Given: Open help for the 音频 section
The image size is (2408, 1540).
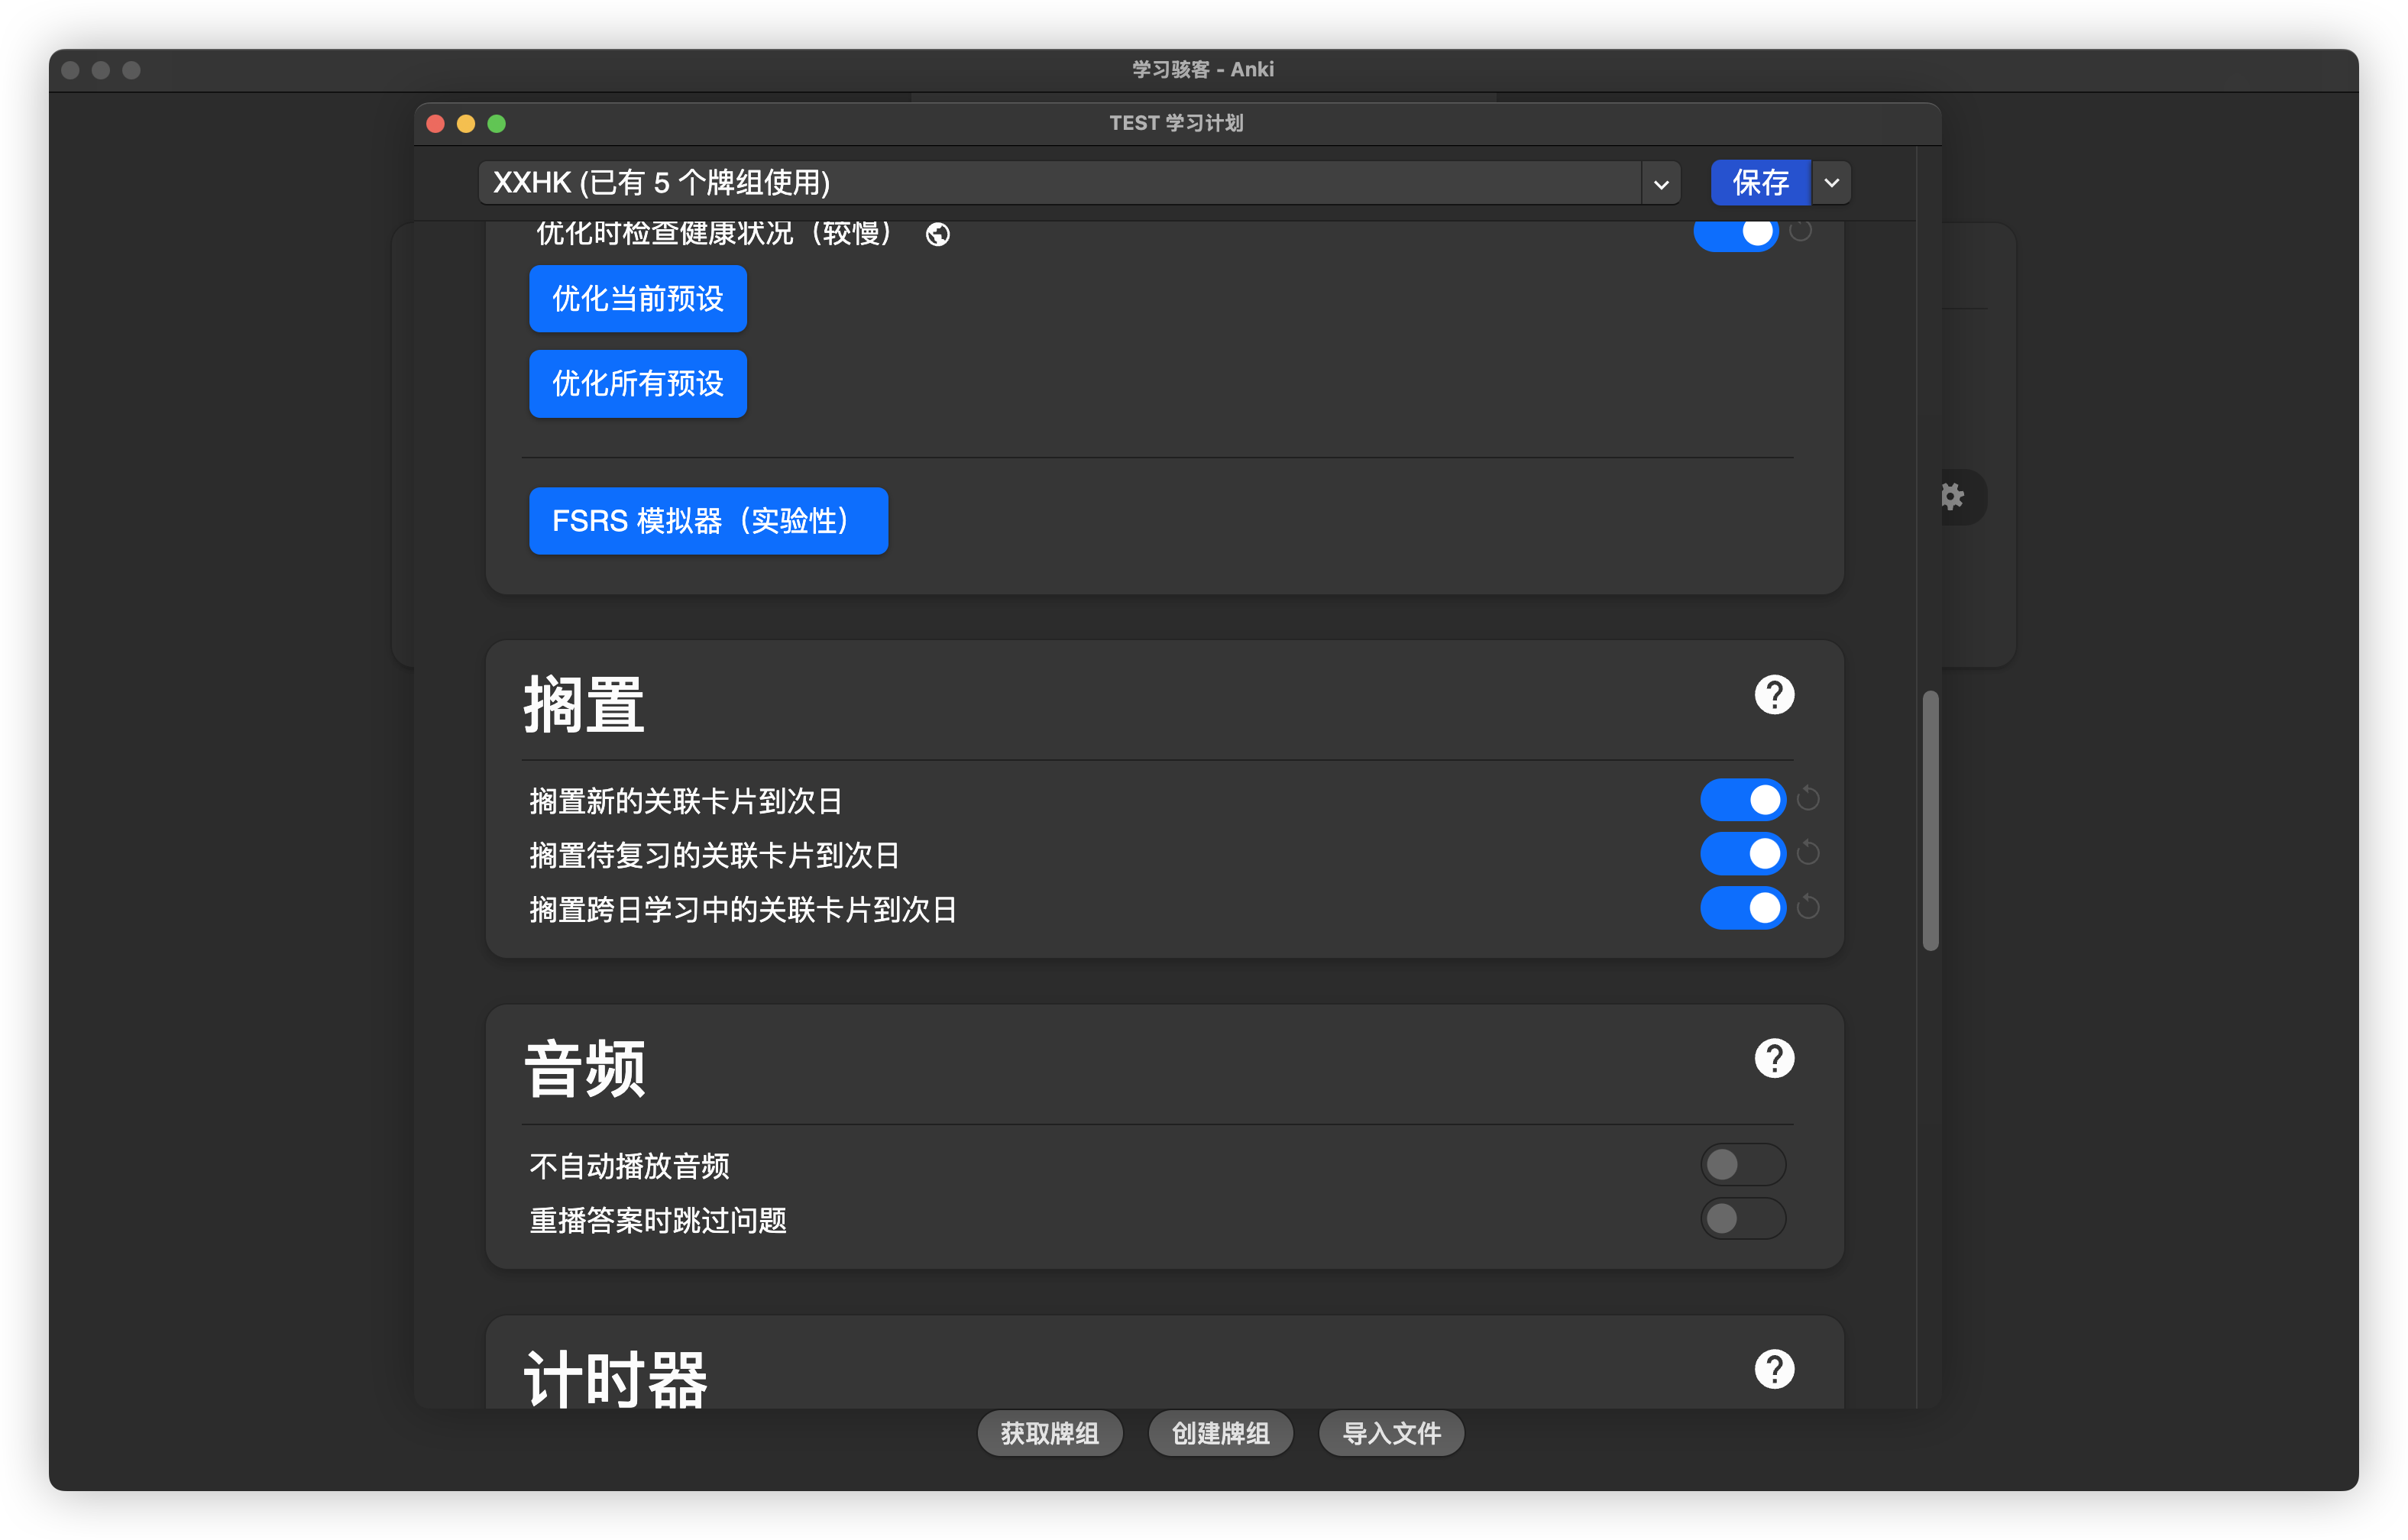Looking at the screenshot, I should [x=1773, y=1058].
